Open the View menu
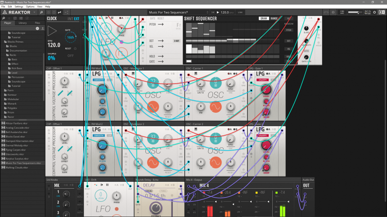The width and height of the screenshot is (387, 217). [40, 7]
